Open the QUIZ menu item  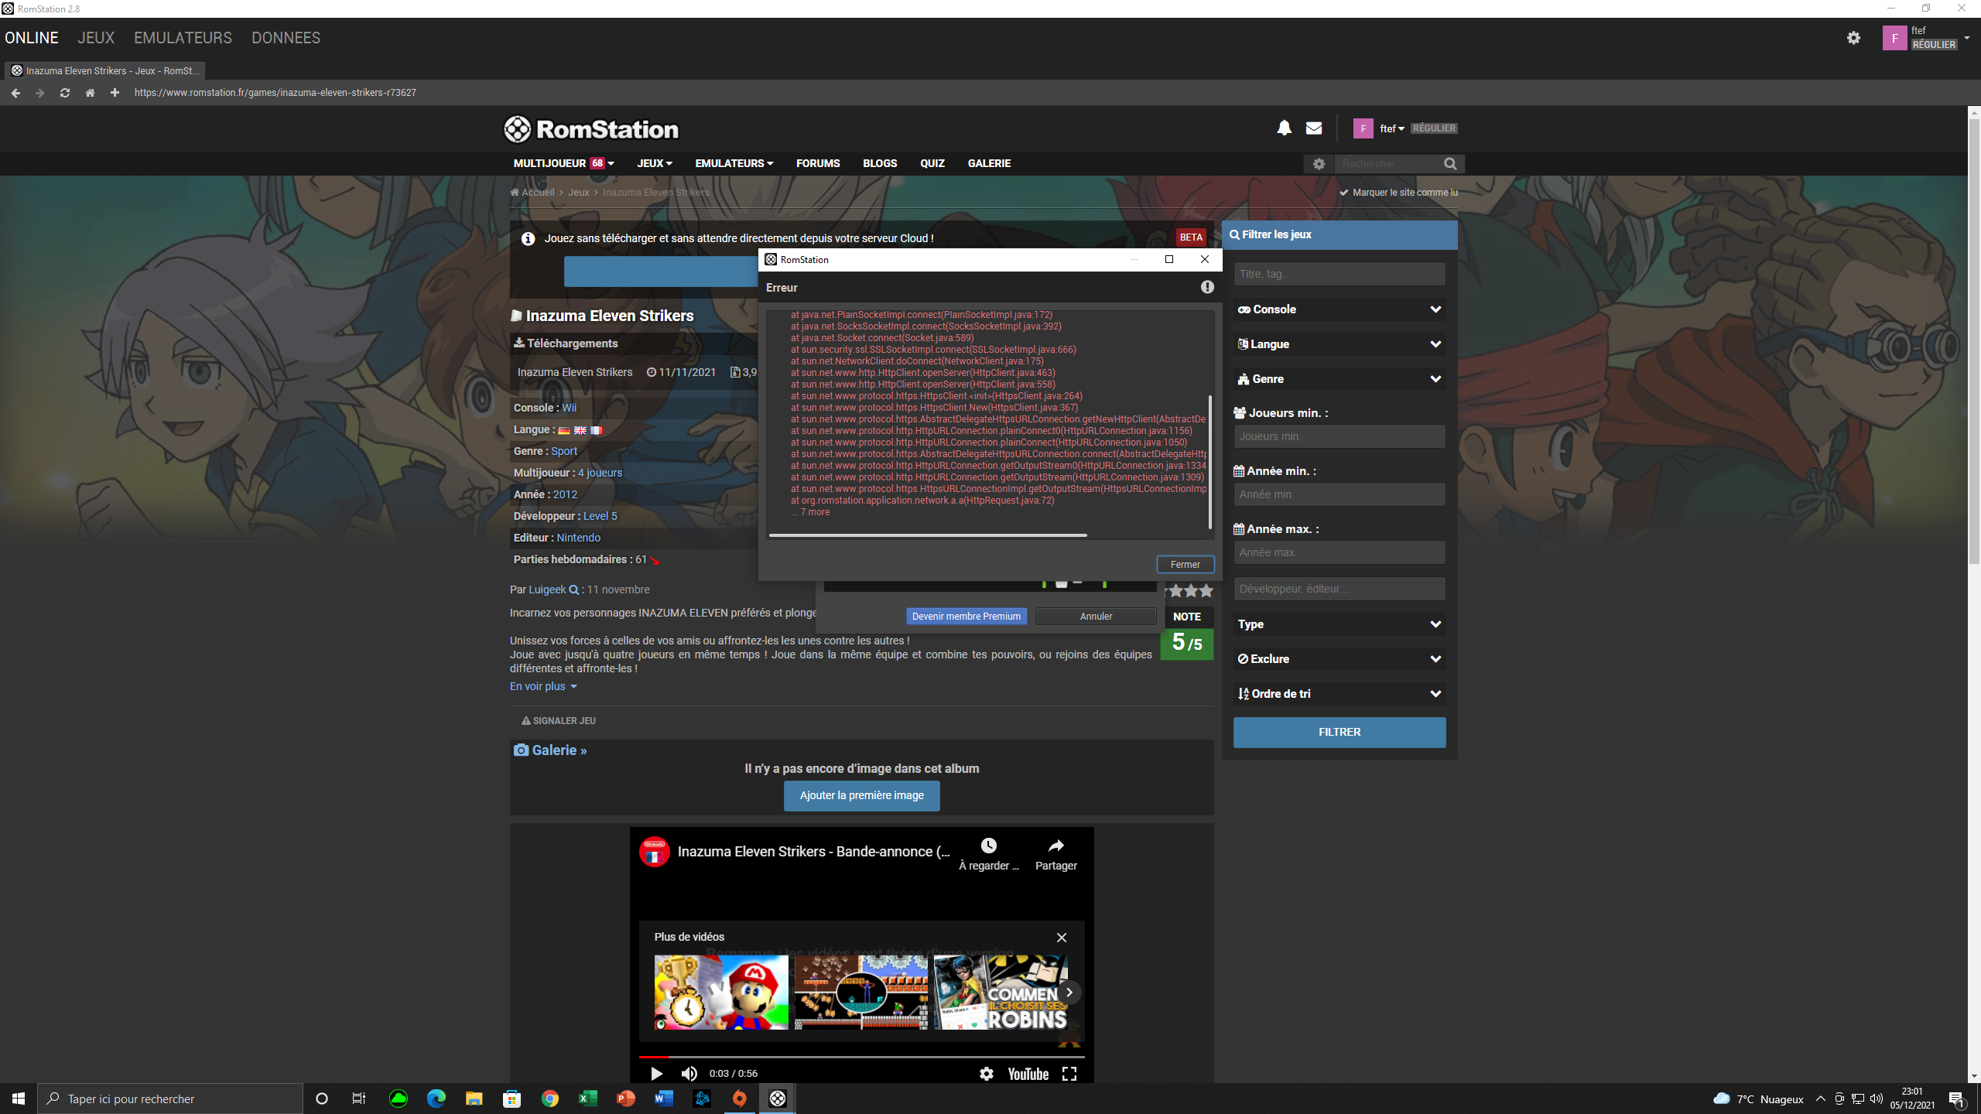point(932,163)
